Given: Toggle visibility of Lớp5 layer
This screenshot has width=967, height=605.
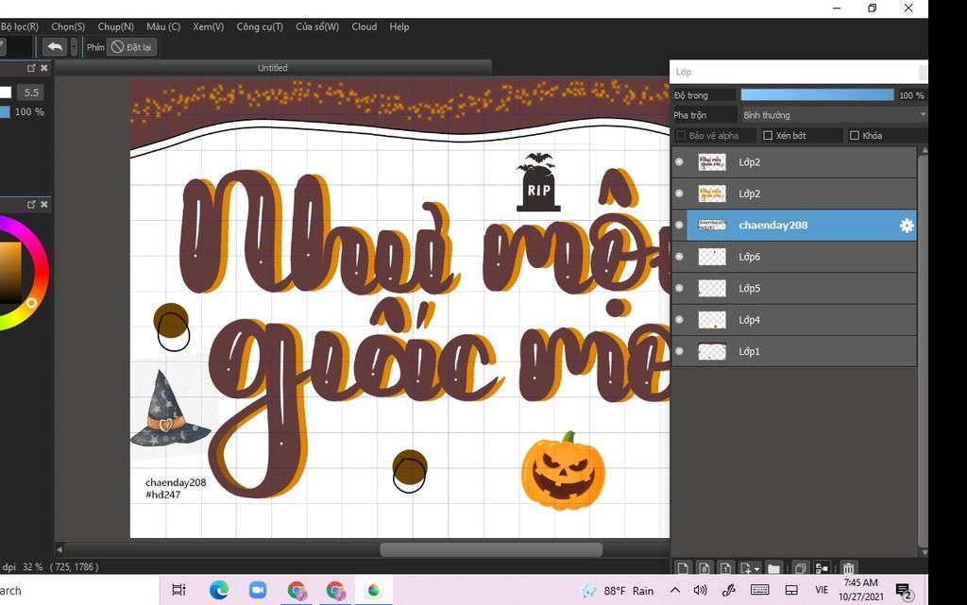Looking at the screenshot, I should [680, 288].
